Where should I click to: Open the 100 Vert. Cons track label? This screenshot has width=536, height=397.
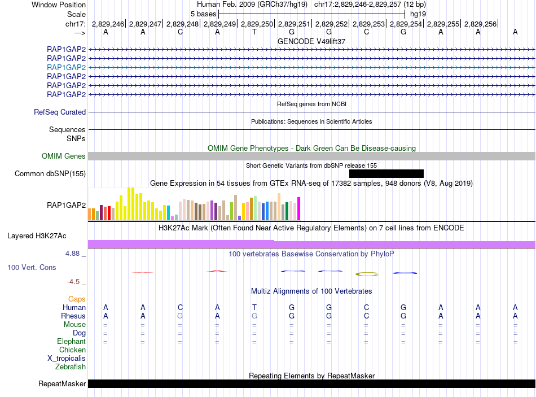click(32, 267)
